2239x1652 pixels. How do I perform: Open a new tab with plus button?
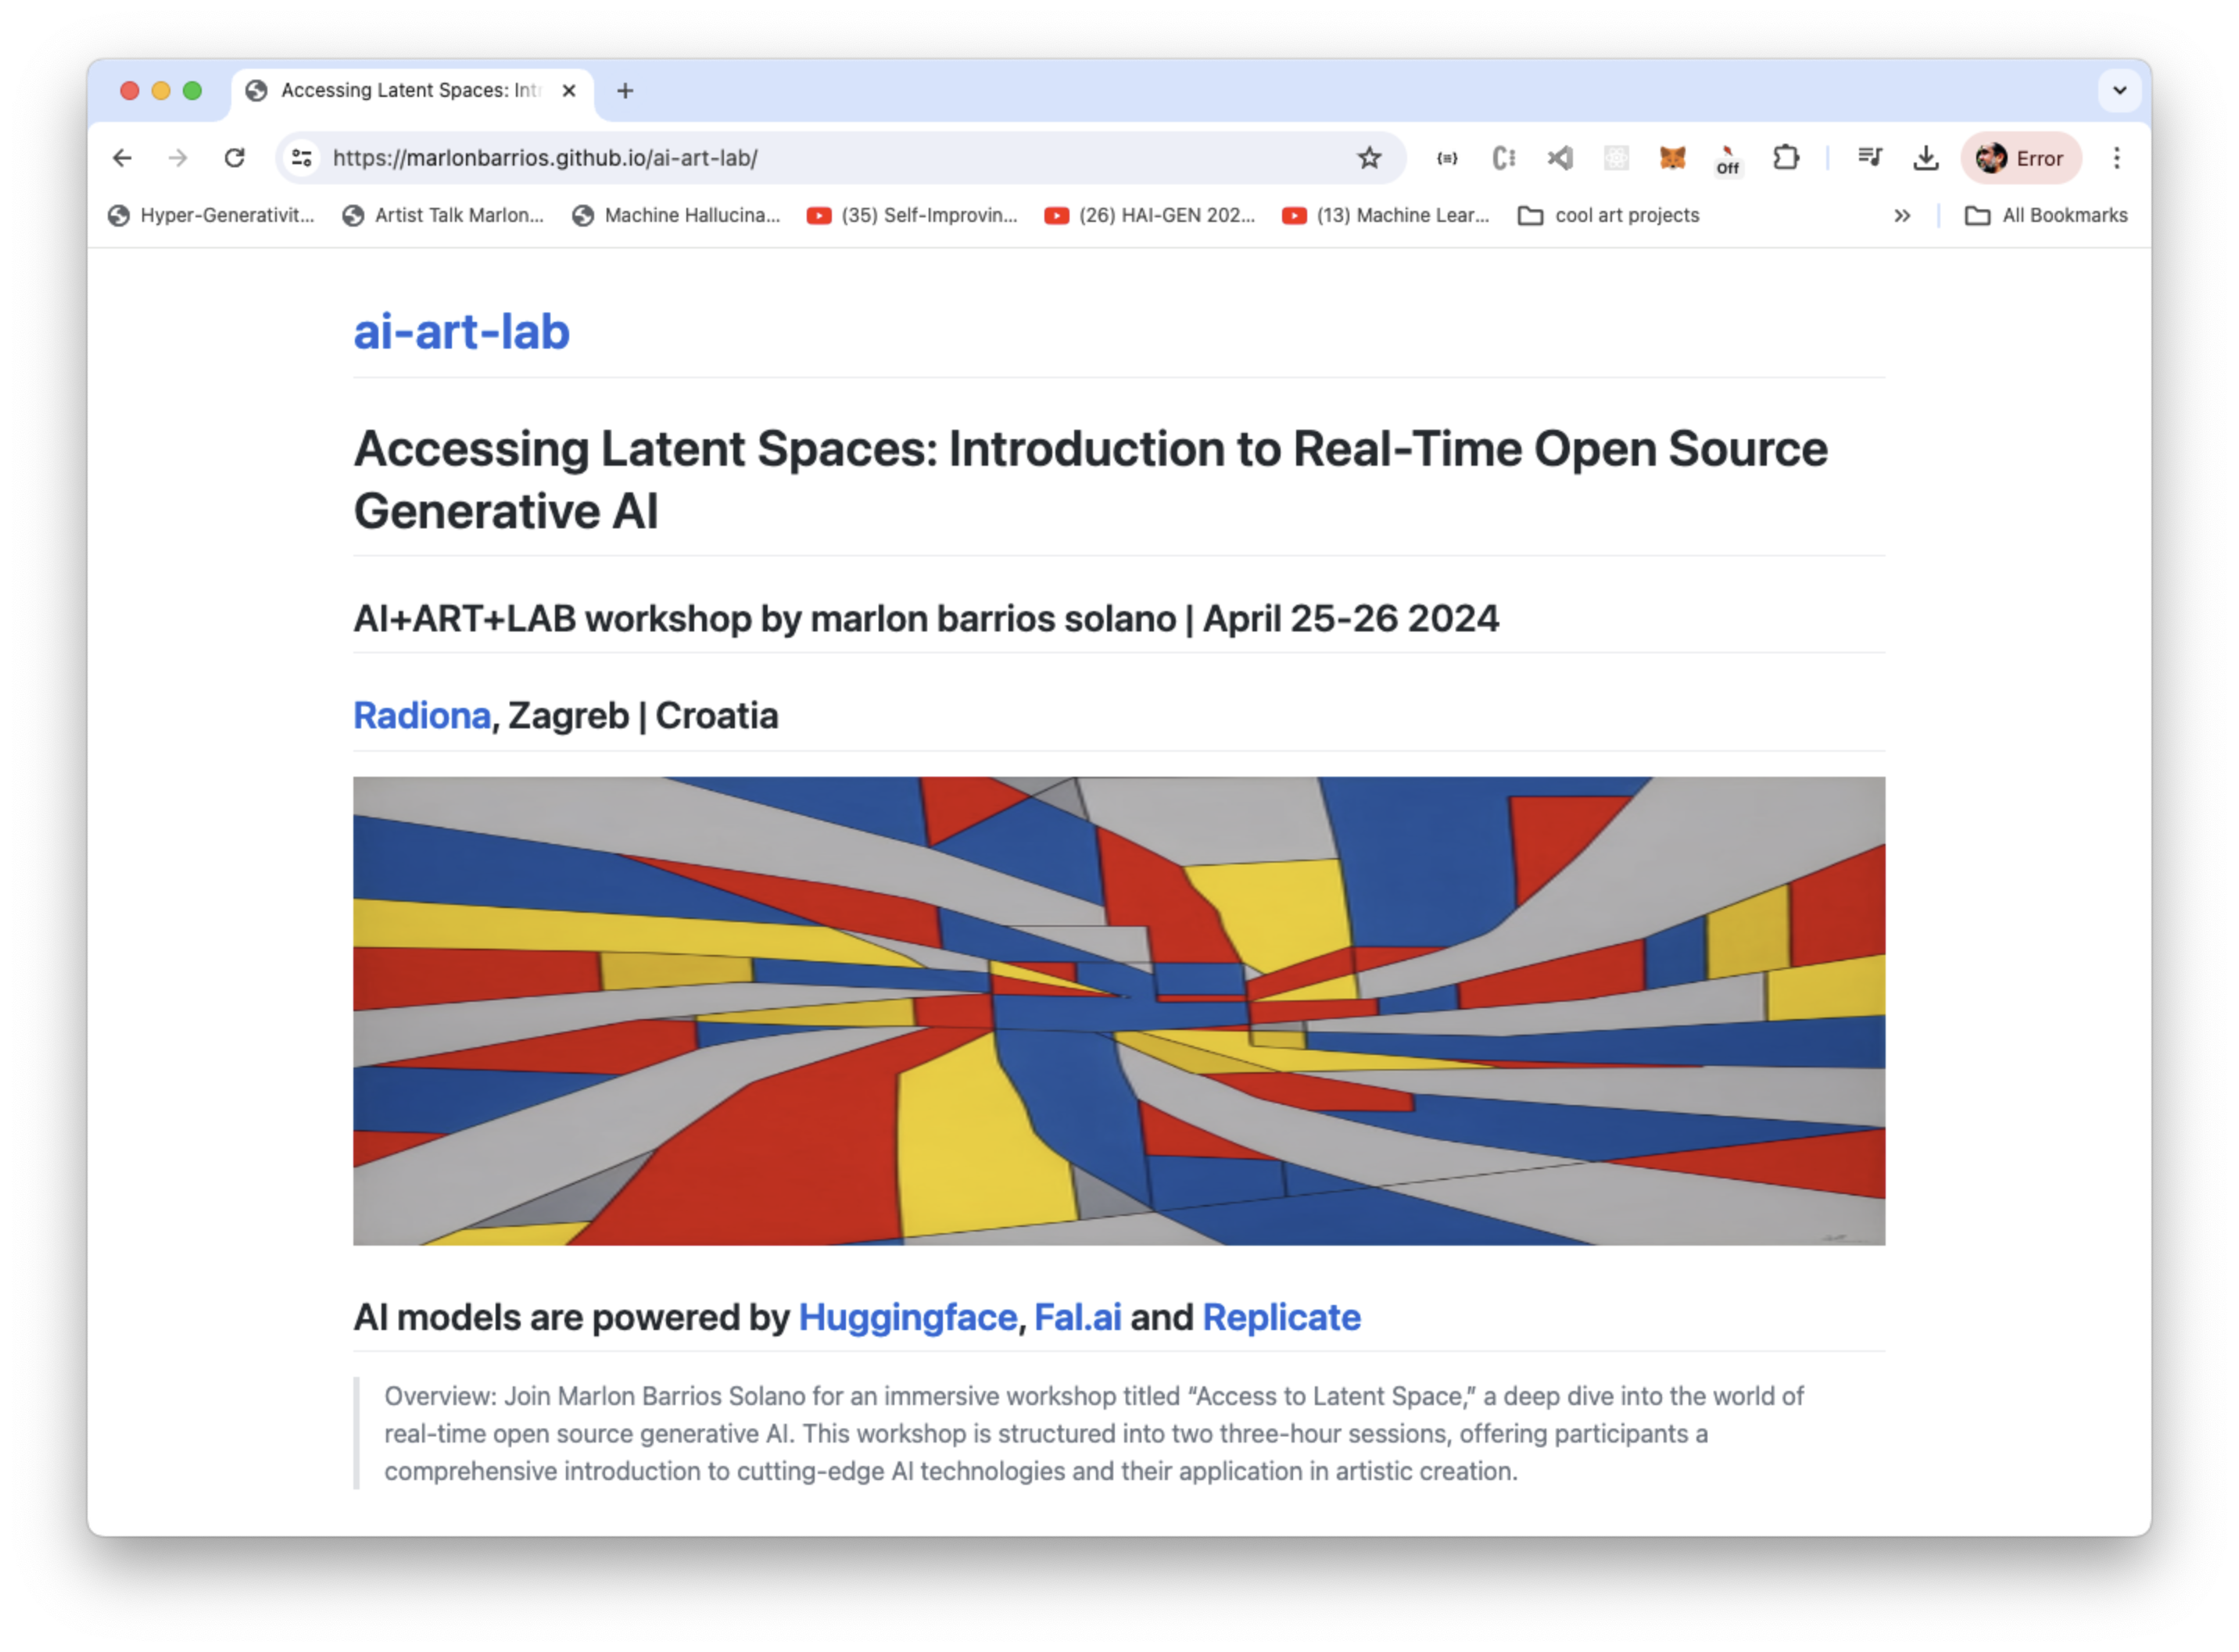[625, 91]
